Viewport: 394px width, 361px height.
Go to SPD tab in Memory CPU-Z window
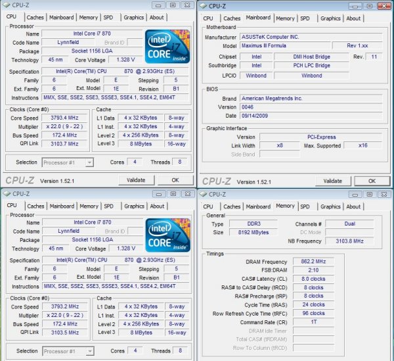click(305, 206)
